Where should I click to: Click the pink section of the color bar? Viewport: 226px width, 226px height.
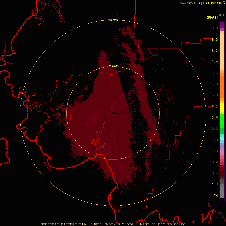222,152
